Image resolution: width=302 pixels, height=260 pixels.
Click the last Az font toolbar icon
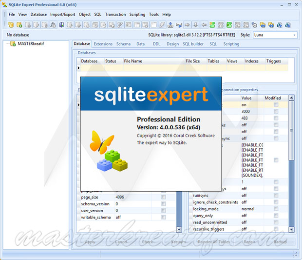tap(288, 25)
